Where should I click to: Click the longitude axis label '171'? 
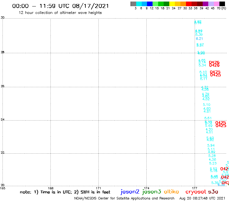99,188
